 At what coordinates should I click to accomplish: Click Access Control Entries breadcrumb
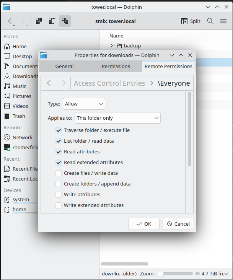click(x=109, y=83)
